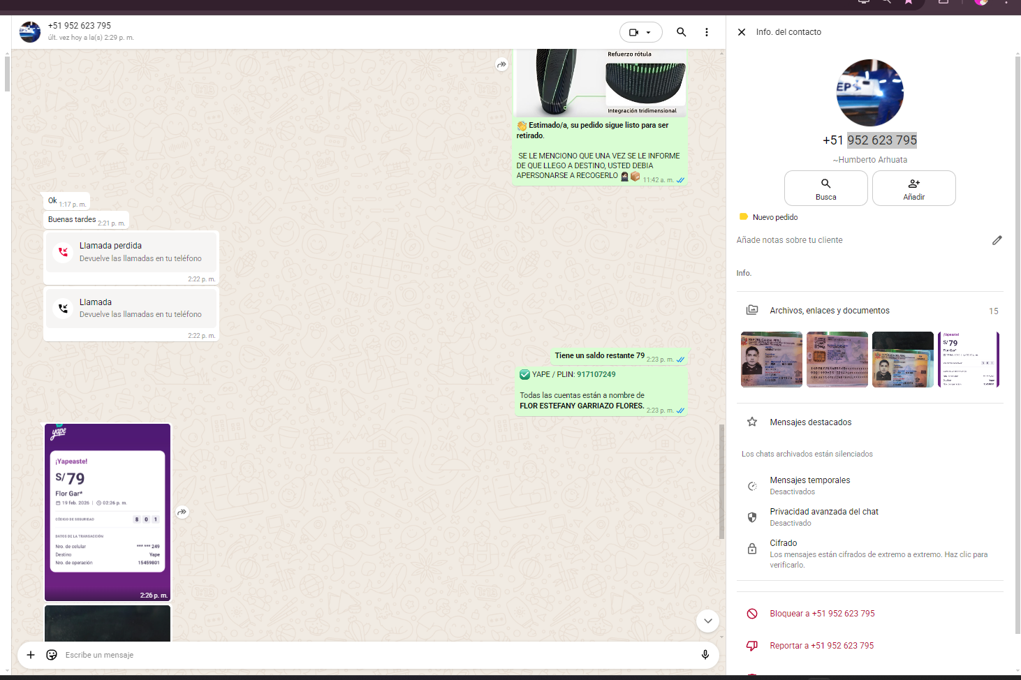Open the first ID card media thumbnail
The width and height of the screenshot is (1021, 680).
[771, 360]
